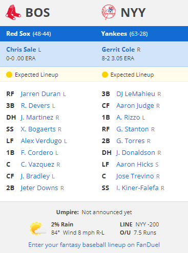Select Jose Trevino catcher link
The height and width of the screenshot is (253, 188).
click(135, 176)
